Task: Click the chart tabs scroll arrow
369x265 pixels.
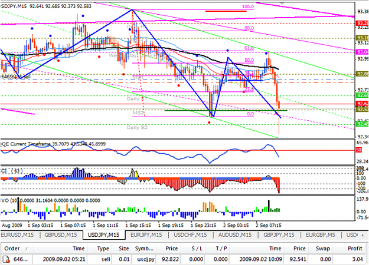Action: tap(363, 235)
